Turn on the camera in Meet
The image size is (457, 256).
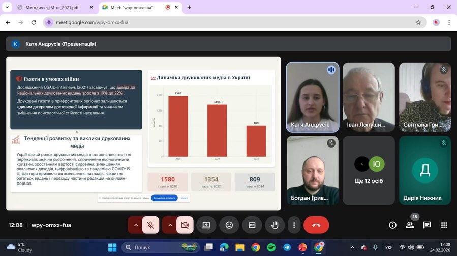[x=185, y=225]
